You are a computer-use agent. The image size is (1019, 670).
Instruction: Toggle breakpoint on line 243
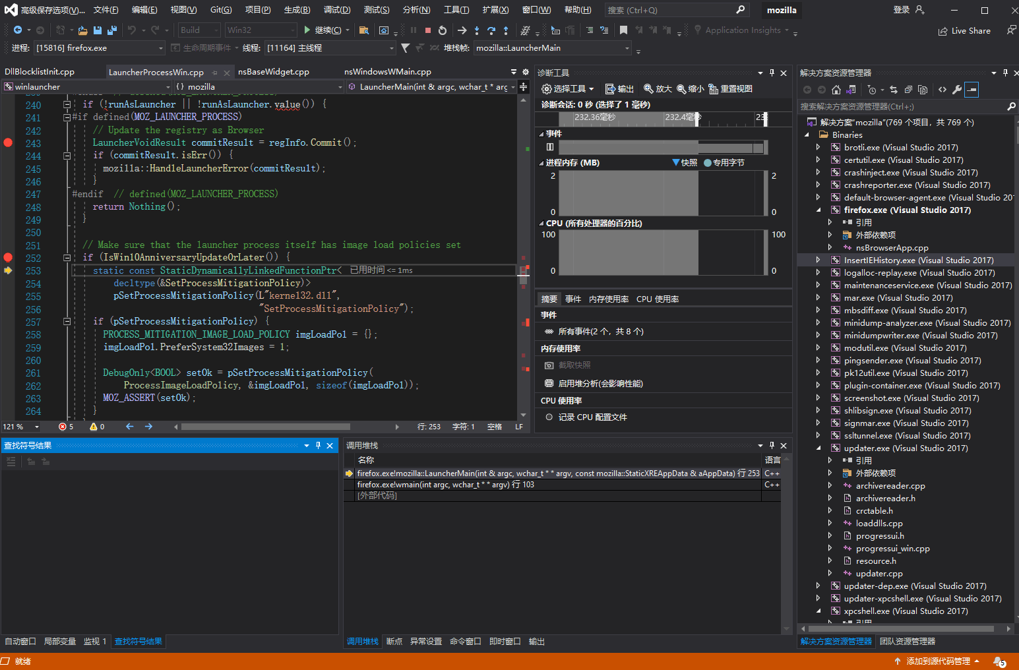8,142
